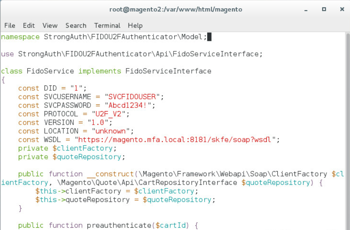Click the version value "1.0"

click(98, 122)
